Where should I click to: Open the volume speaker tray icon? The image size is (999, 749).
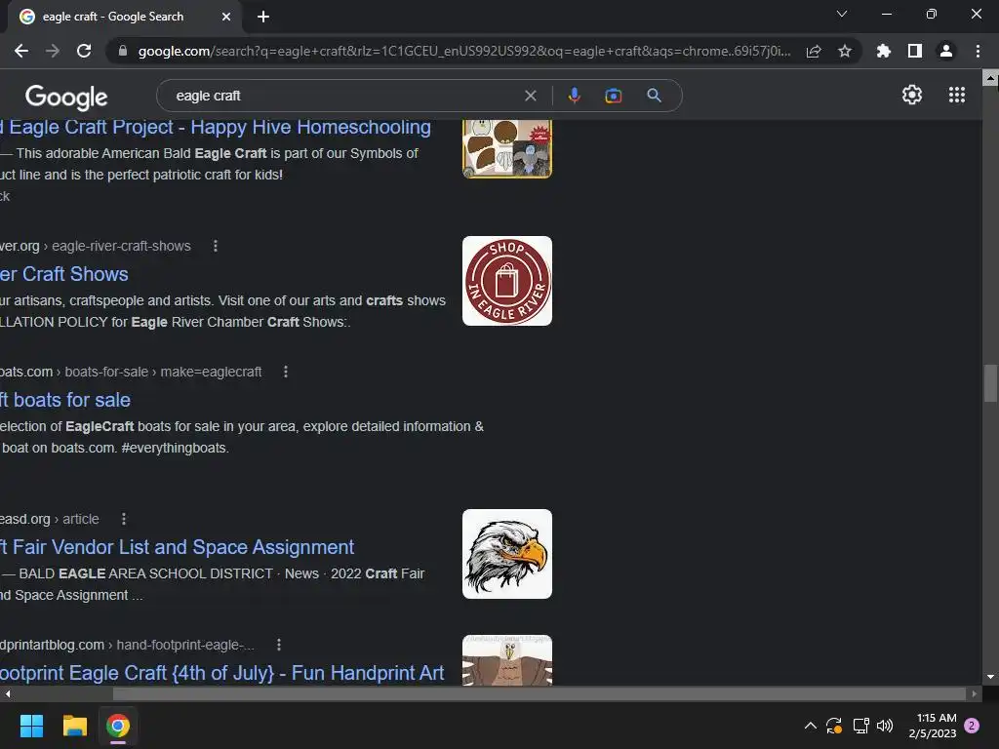885,726
